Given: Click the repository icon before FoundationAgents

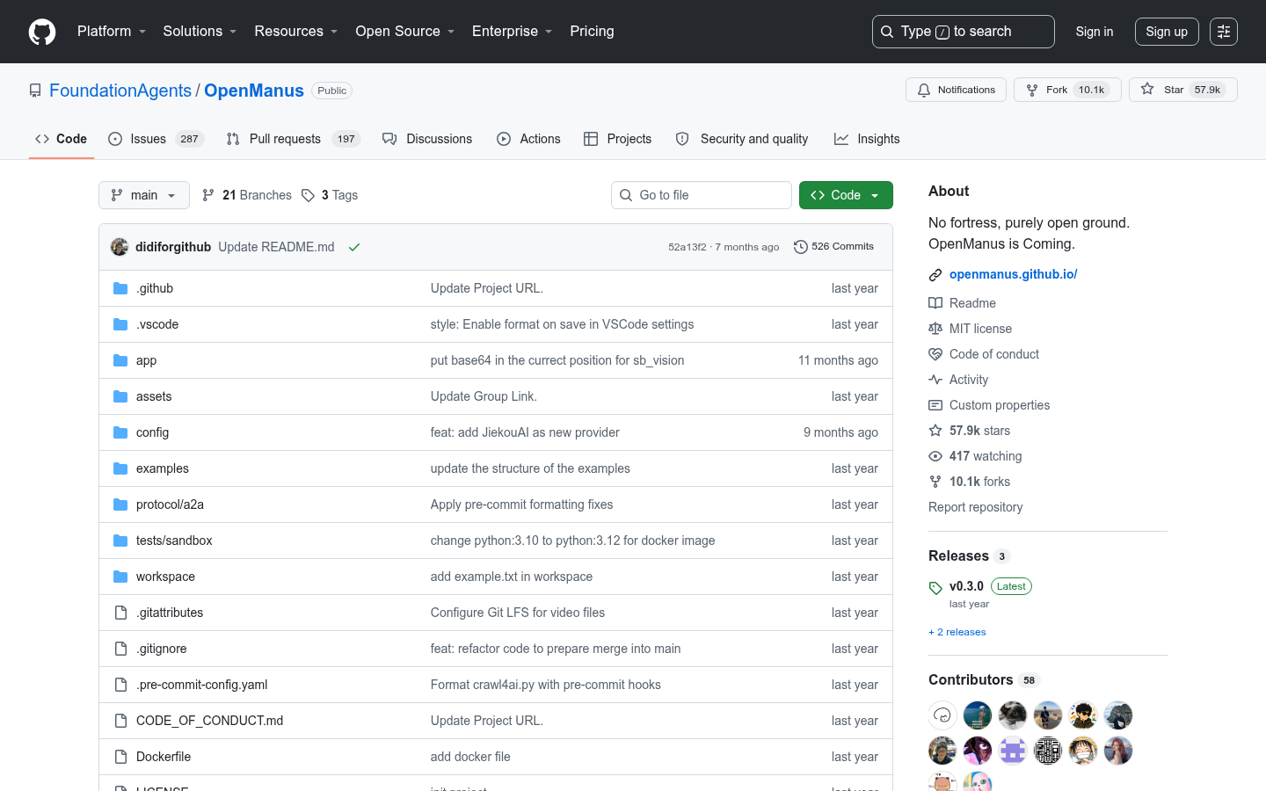Looking at the screenshot, I should tap(35, 91).
